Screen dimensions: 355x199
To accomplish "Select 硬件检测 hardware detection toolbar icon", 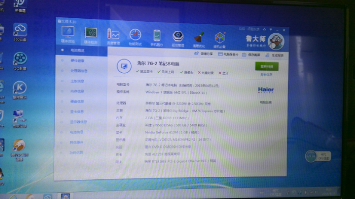I will pyautogui.click(x=91, y=36).
